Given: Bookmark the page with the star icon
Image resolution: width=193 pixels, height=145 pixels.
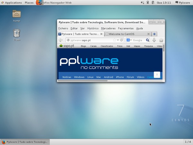Looking at the screenshot, I should [x=115, y=40].
